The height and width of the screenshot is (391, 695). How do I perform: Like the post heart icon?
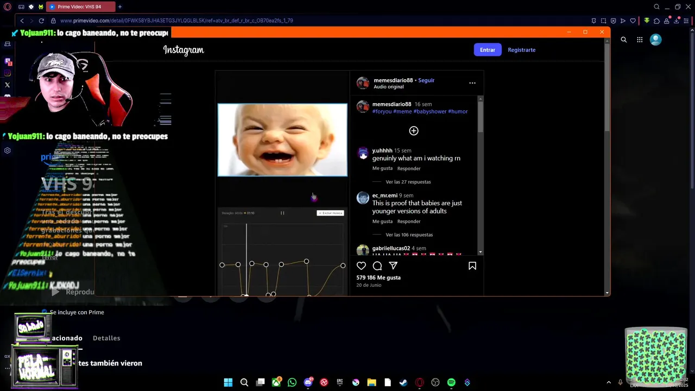click(361, 266)
